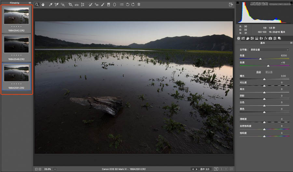Image resolution: width=293 pixels, height=172 pixels.
Task: Click the shadows slider handle
Action: (x=264, y=99)
